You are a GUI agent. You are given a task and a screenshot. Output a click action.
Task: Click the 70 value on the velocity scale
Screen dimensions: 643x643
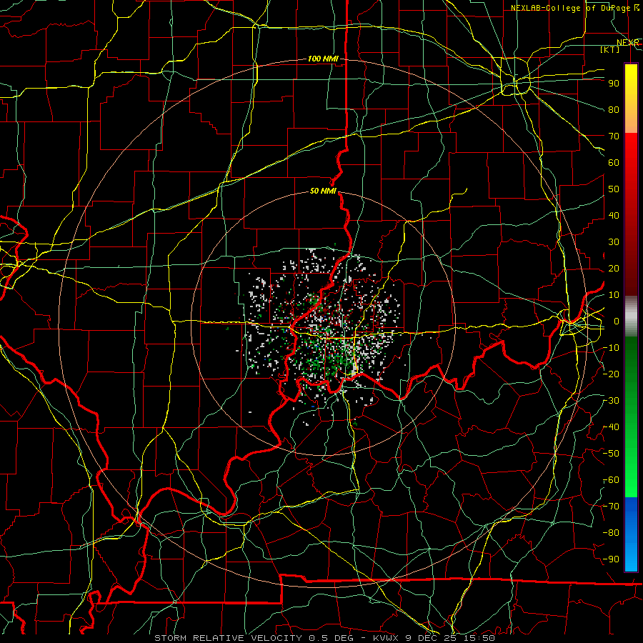click(614, 136)
